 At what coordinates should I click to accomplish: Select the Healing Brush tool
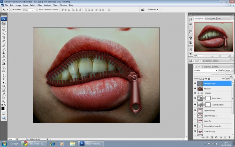(x=4, y=45)
